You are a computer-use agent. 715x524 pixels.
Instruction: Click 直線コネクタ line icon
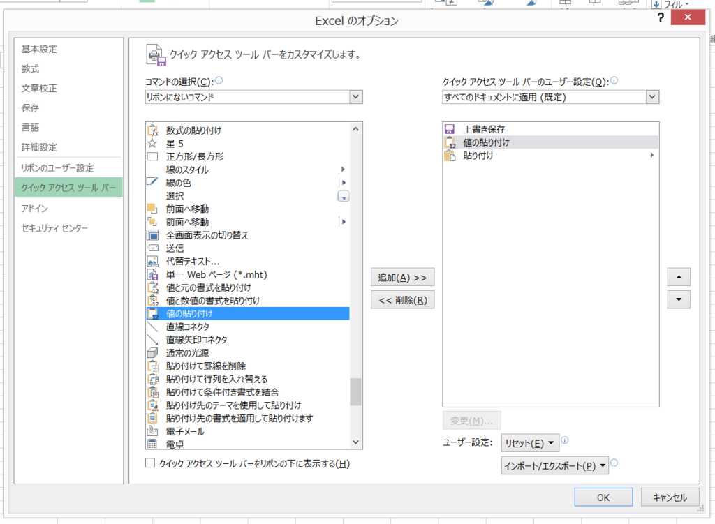[152, 327]
